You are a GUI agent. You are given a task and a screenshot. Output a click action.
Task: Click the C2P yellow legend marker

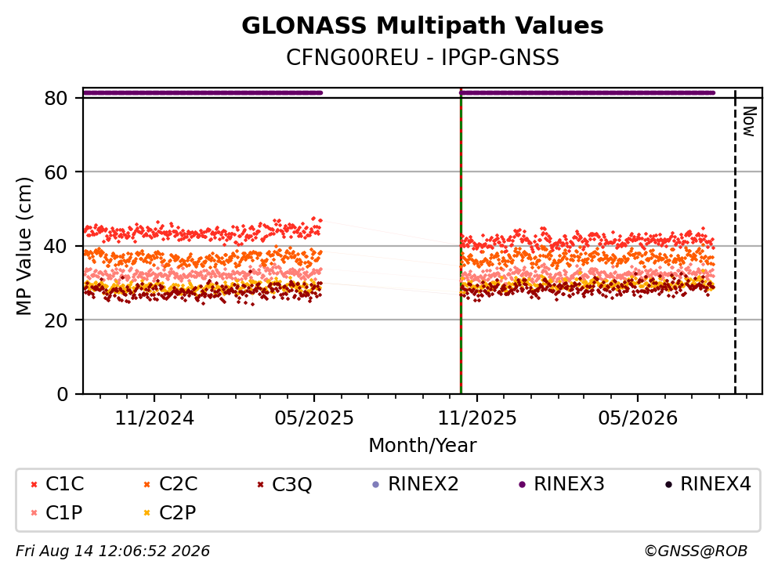coord(147,513)
